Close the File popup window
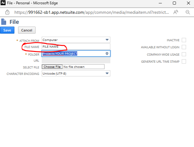 pos(188,3)
